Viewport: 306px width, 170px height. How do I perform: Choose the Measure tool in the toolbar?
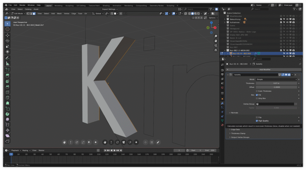pos(7,63)
